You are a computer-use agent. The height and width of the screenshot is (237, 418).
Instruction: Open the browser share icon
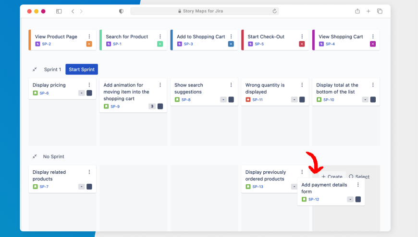point(357,11)
